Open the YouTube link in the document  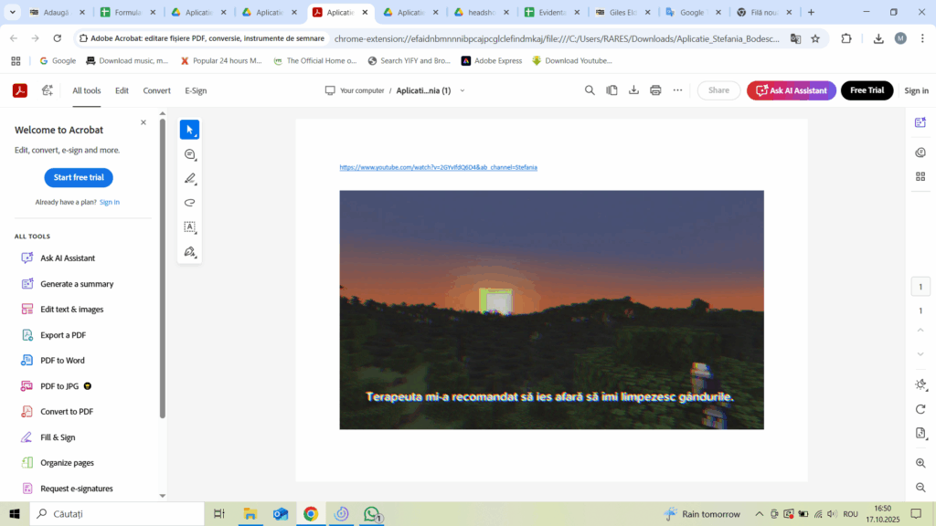[438, 168]
